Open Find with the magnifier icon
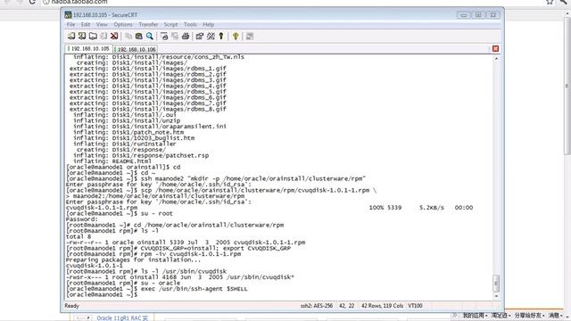 coord(150,36)
